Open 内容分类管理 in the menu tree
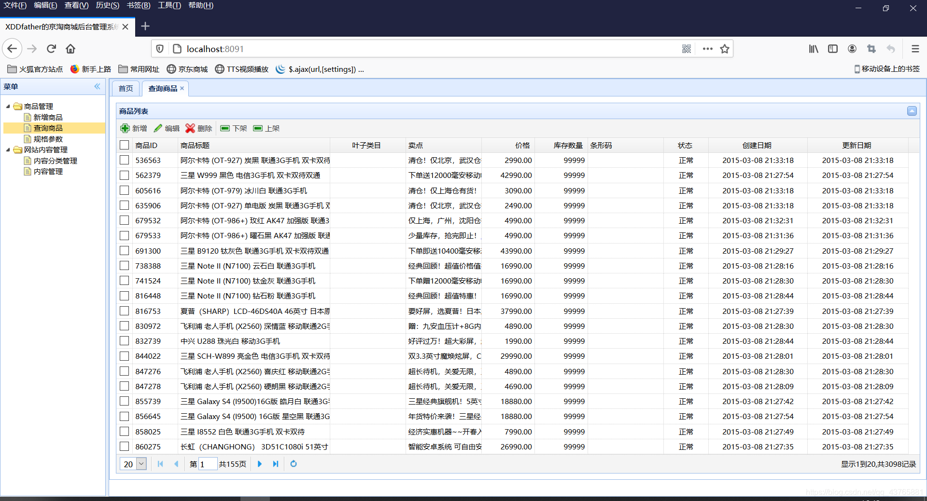This screenshot has height=501, width=927. [x=55, y=161]
